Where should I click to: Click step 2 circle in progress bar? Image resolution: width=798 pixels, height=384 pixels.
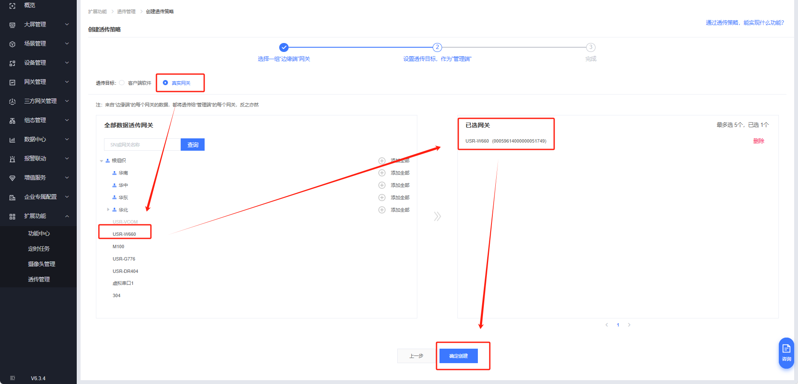[x=437, y=47]
